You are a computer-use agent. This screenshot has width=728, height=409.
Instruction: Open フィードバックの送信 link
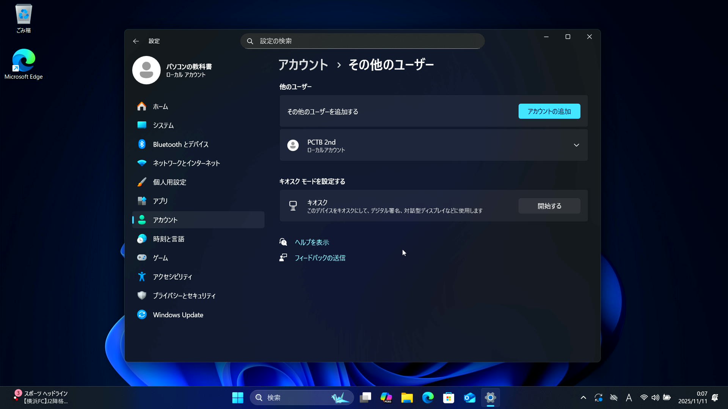point(320,258)
